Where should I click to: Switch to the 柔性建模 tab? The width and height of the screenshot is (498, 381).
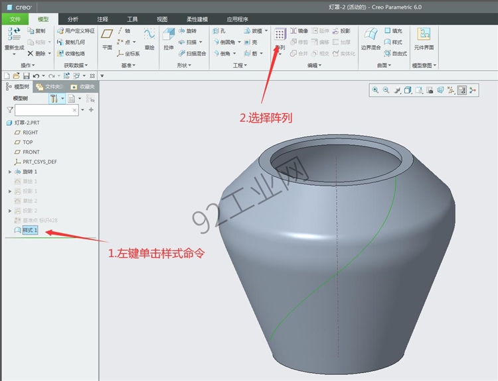click(197, 19)
